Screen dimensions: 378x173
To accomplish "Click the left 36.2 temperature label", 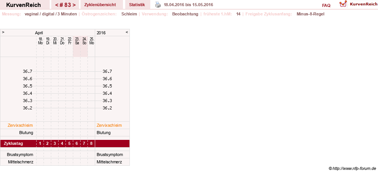I will 27,108.
